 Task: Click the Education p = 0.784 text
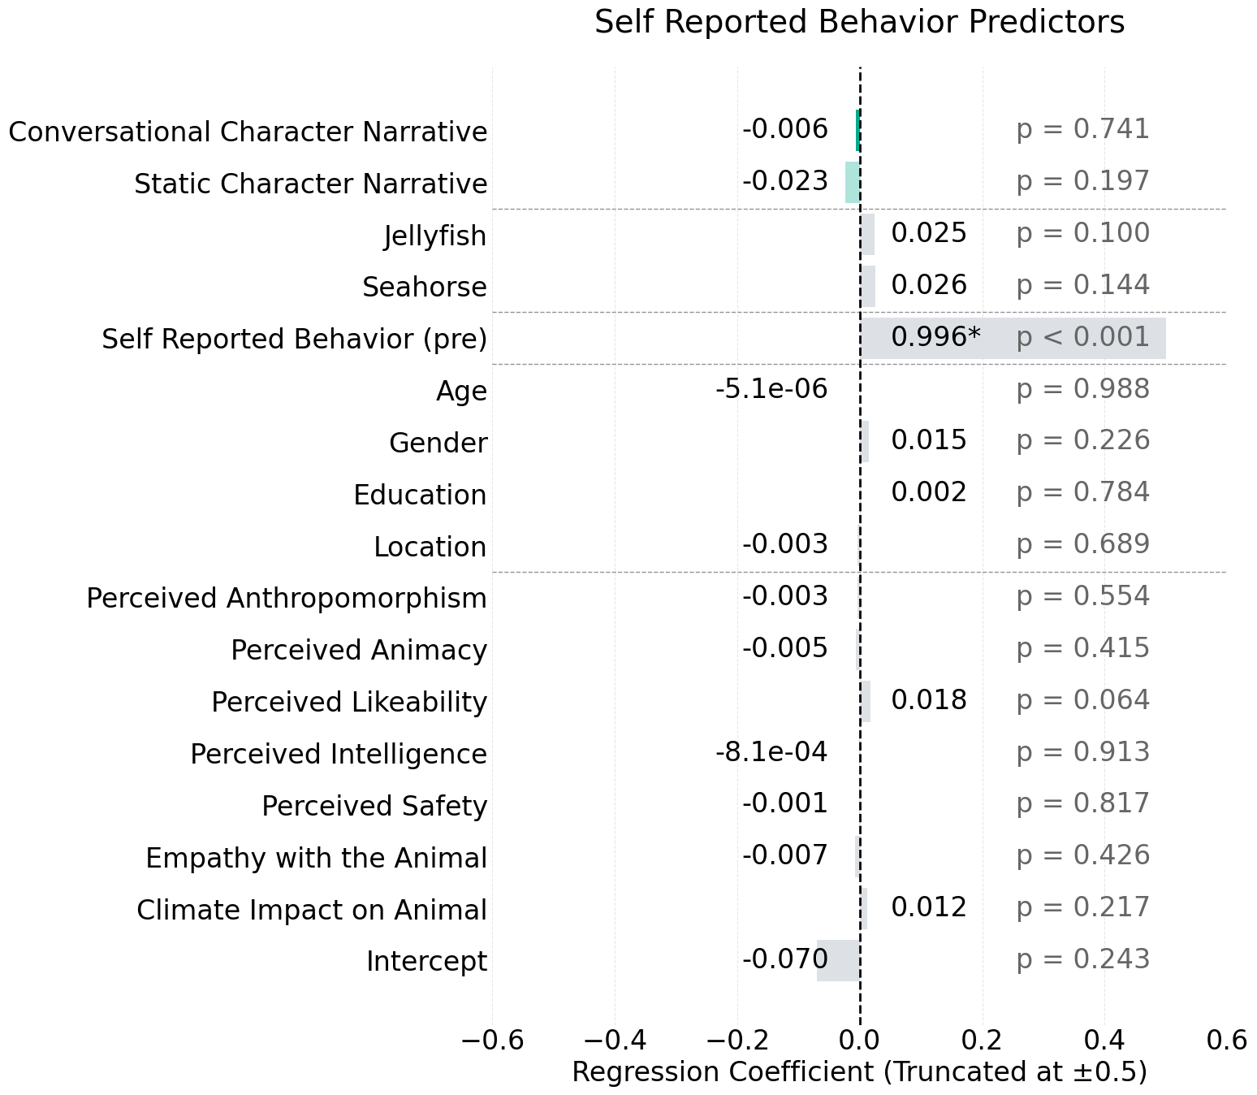tap(1082, 492)
